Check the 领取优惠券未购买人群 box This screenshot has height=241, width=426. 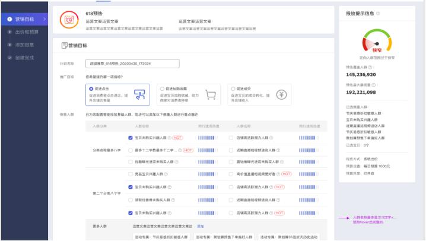click(x=131, y=200)
